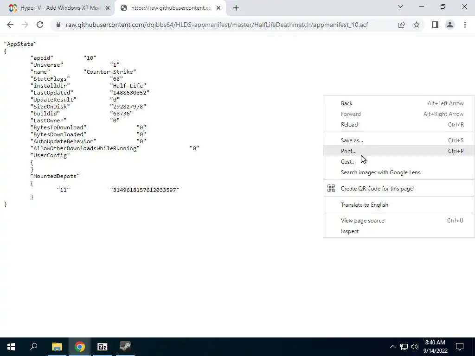Open Chrome three-dot menu
The image size is (475, 356).
click(465, 25)
